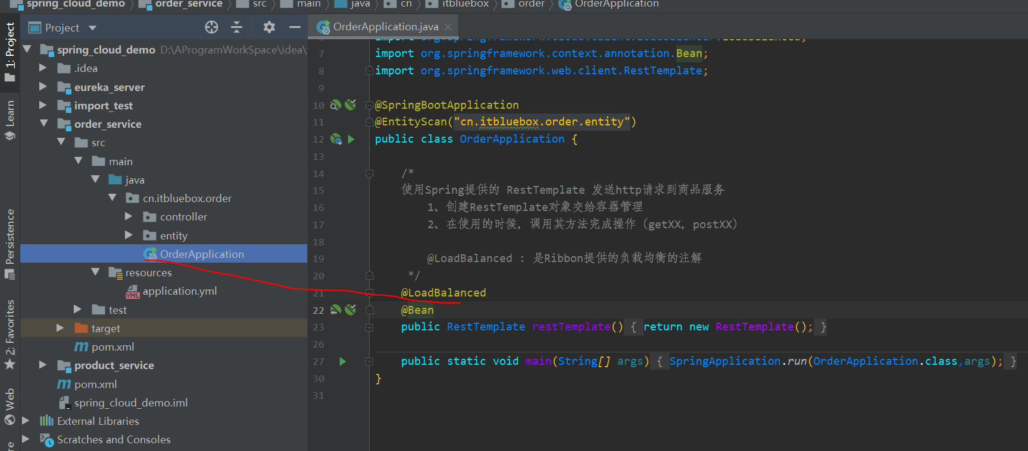Click the first bean gutter icon on line 22
1028x451 pixels.
(x=336, y=310)
